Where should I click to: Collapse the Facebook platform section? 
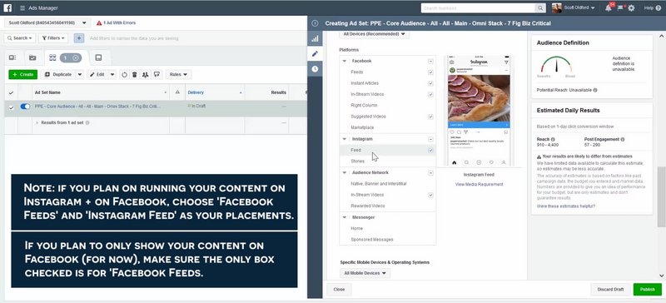click(345, 62)
